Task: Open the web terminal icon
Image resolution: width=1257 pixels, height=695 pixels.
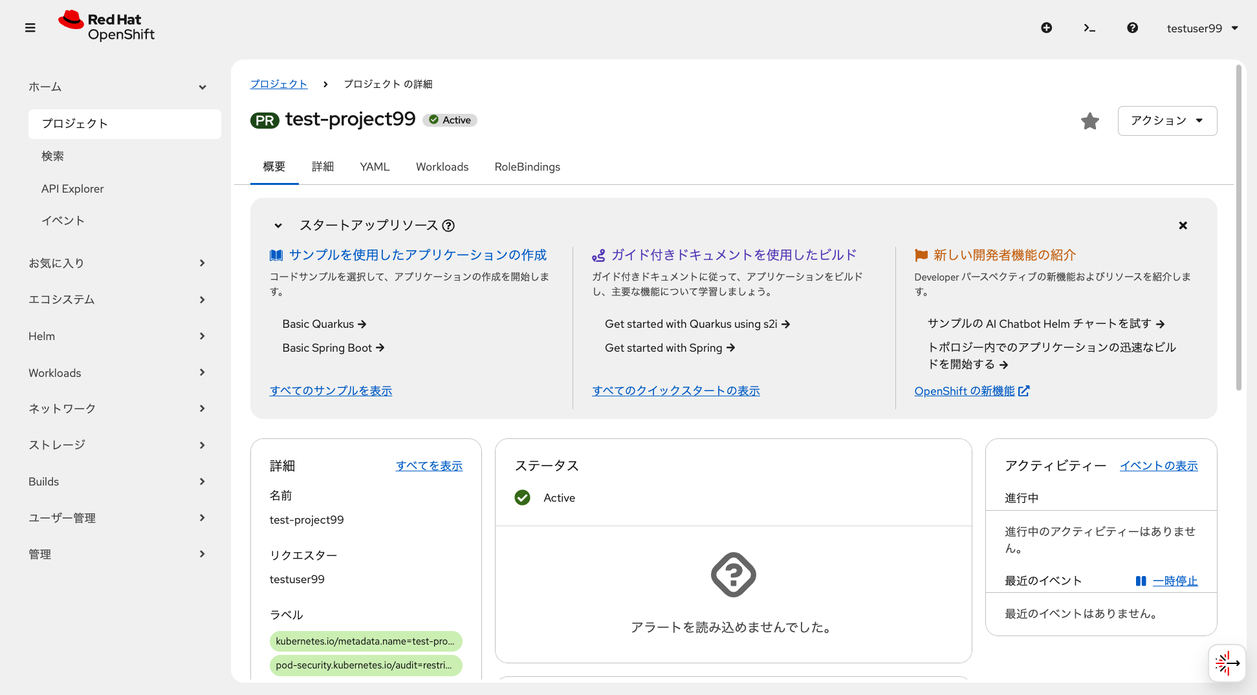Action: [1089, 28]
